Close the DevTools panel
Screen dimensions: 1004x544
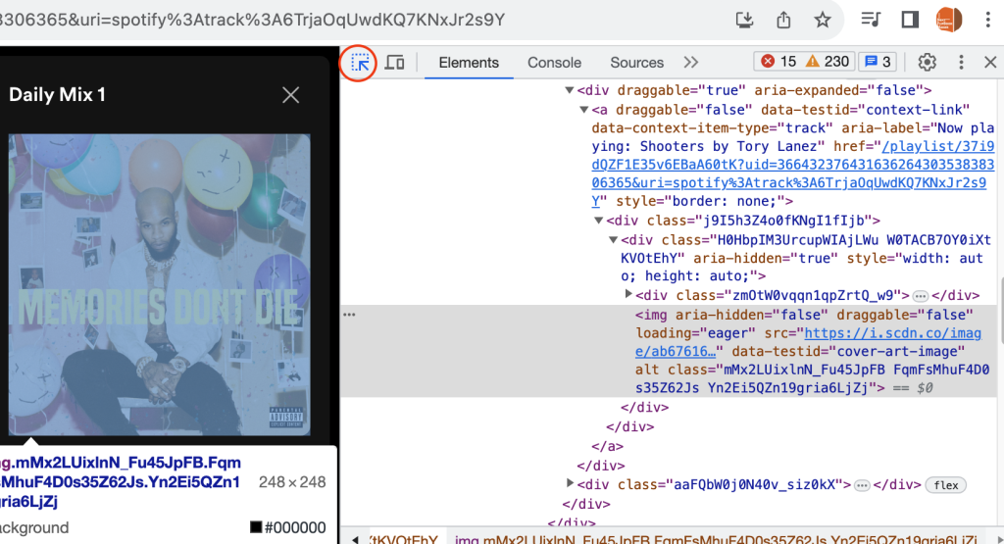[989, 63]
